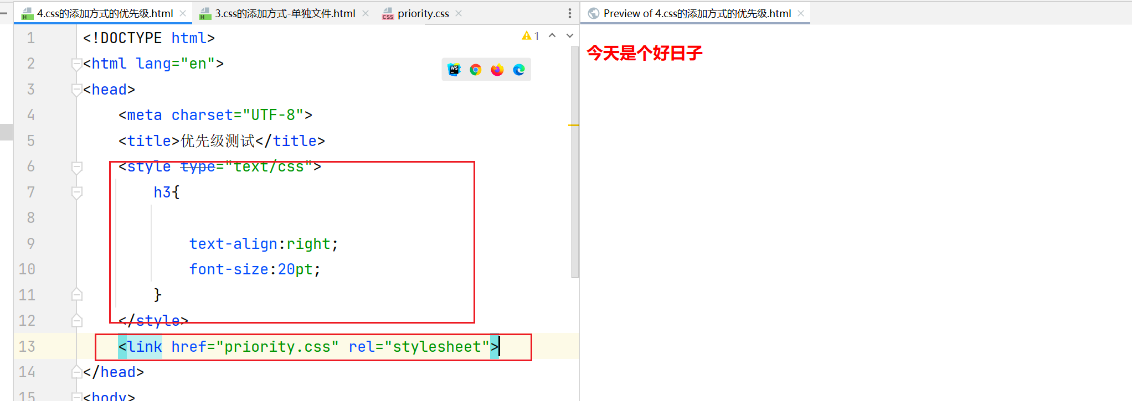Click the meta charset="UTF-8" line

pos(215,115)
